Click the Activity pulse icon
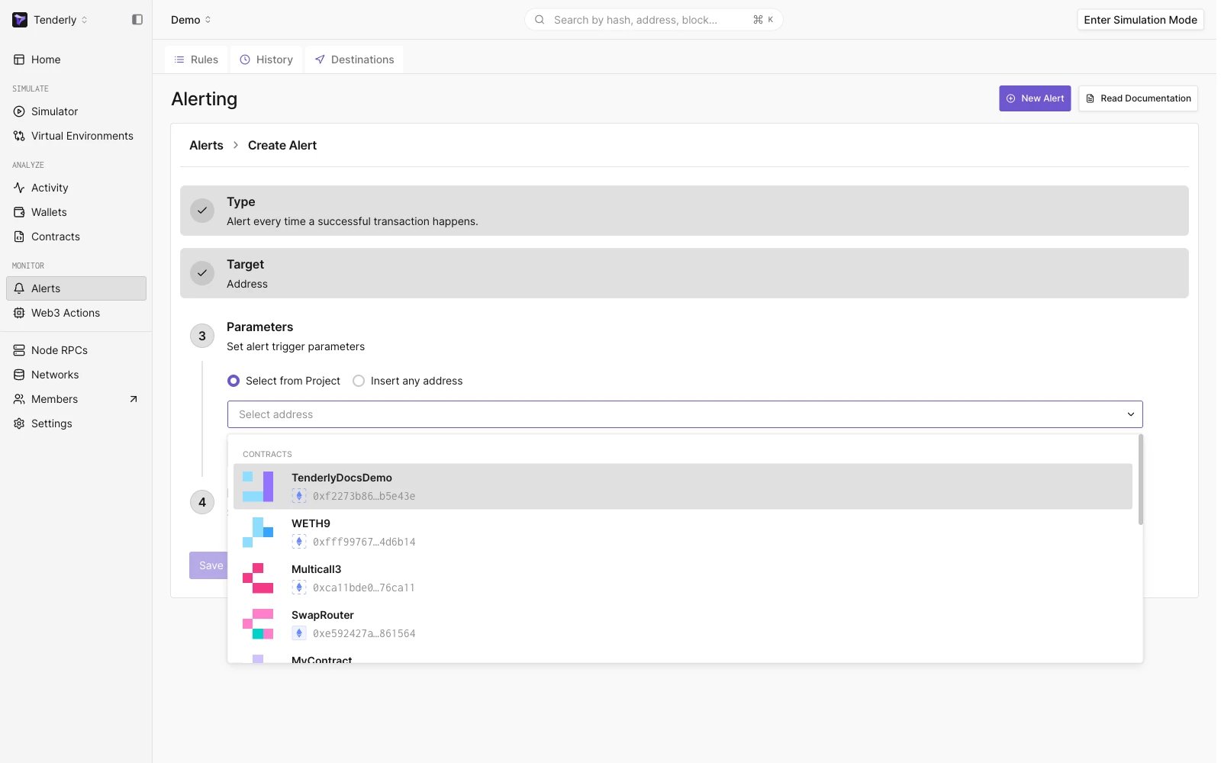Screen dimensions: 1221x763 click(x=19, y=188)
